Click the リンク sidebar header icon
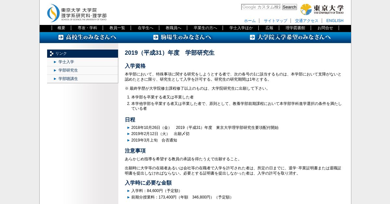390x204 pixels. tap(52, 54)
